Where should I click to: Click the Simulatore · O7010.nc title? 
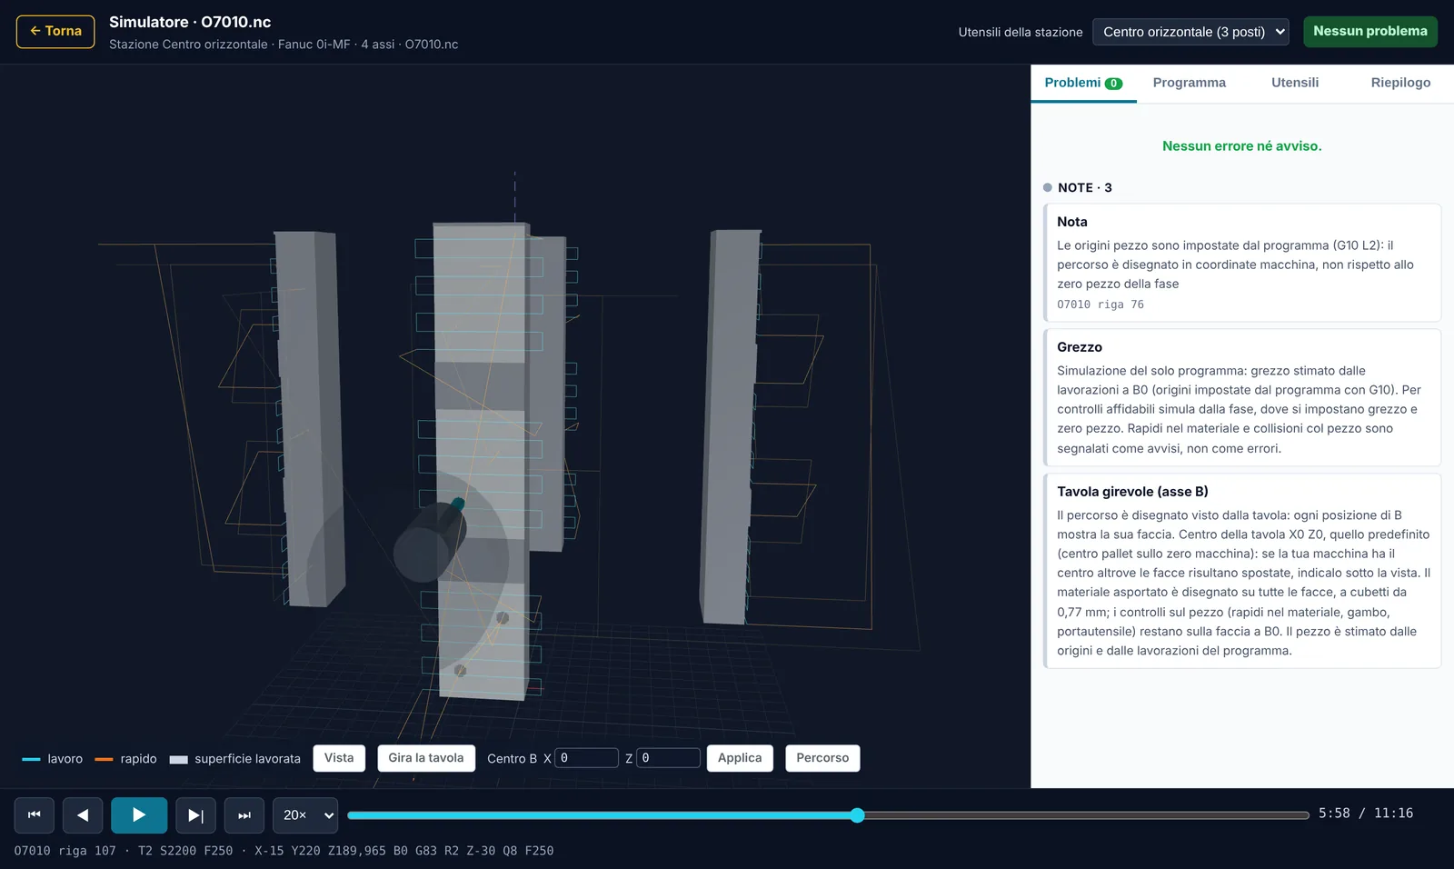tap(190, 22)
